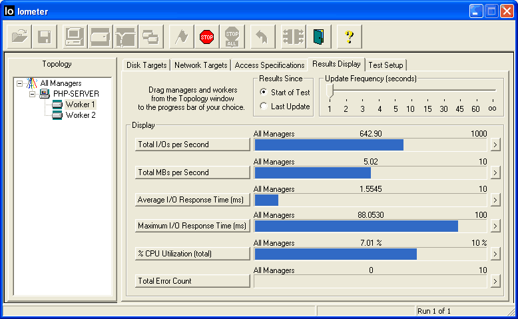Select Start of Test radio button
The height and width of the screenshot is (319, 518).
(263, 92)
